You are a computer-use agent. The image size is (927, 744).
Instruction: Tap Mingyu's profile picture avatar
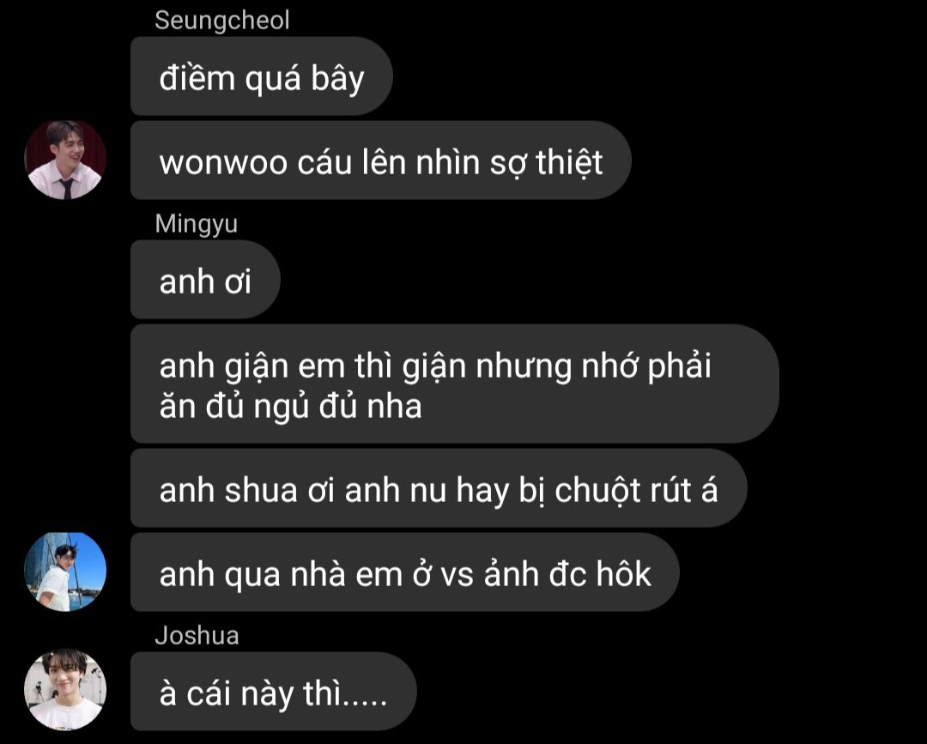point(65,572)
